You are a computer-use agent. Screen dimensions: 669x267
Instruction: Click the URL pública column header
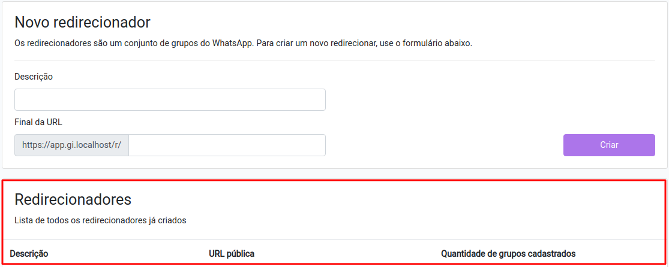[232, 254]
